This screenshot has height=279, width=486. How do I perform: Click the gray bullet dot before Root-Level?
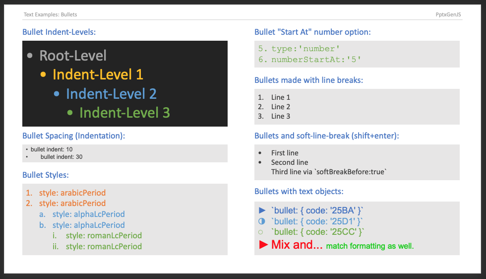(30, 56)
